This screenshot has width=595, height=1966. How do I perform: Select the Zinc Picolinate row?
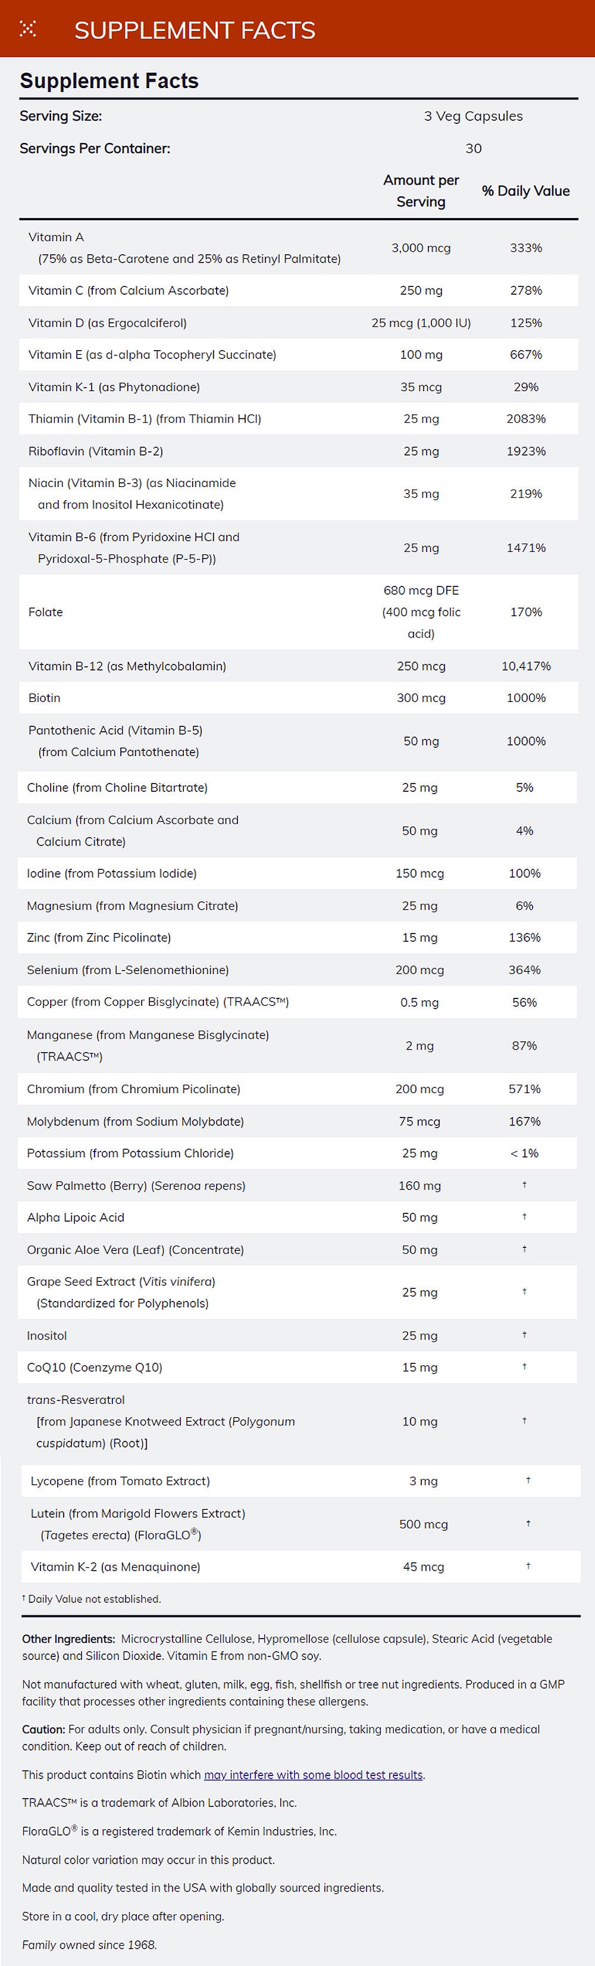[x=98, y=937]
